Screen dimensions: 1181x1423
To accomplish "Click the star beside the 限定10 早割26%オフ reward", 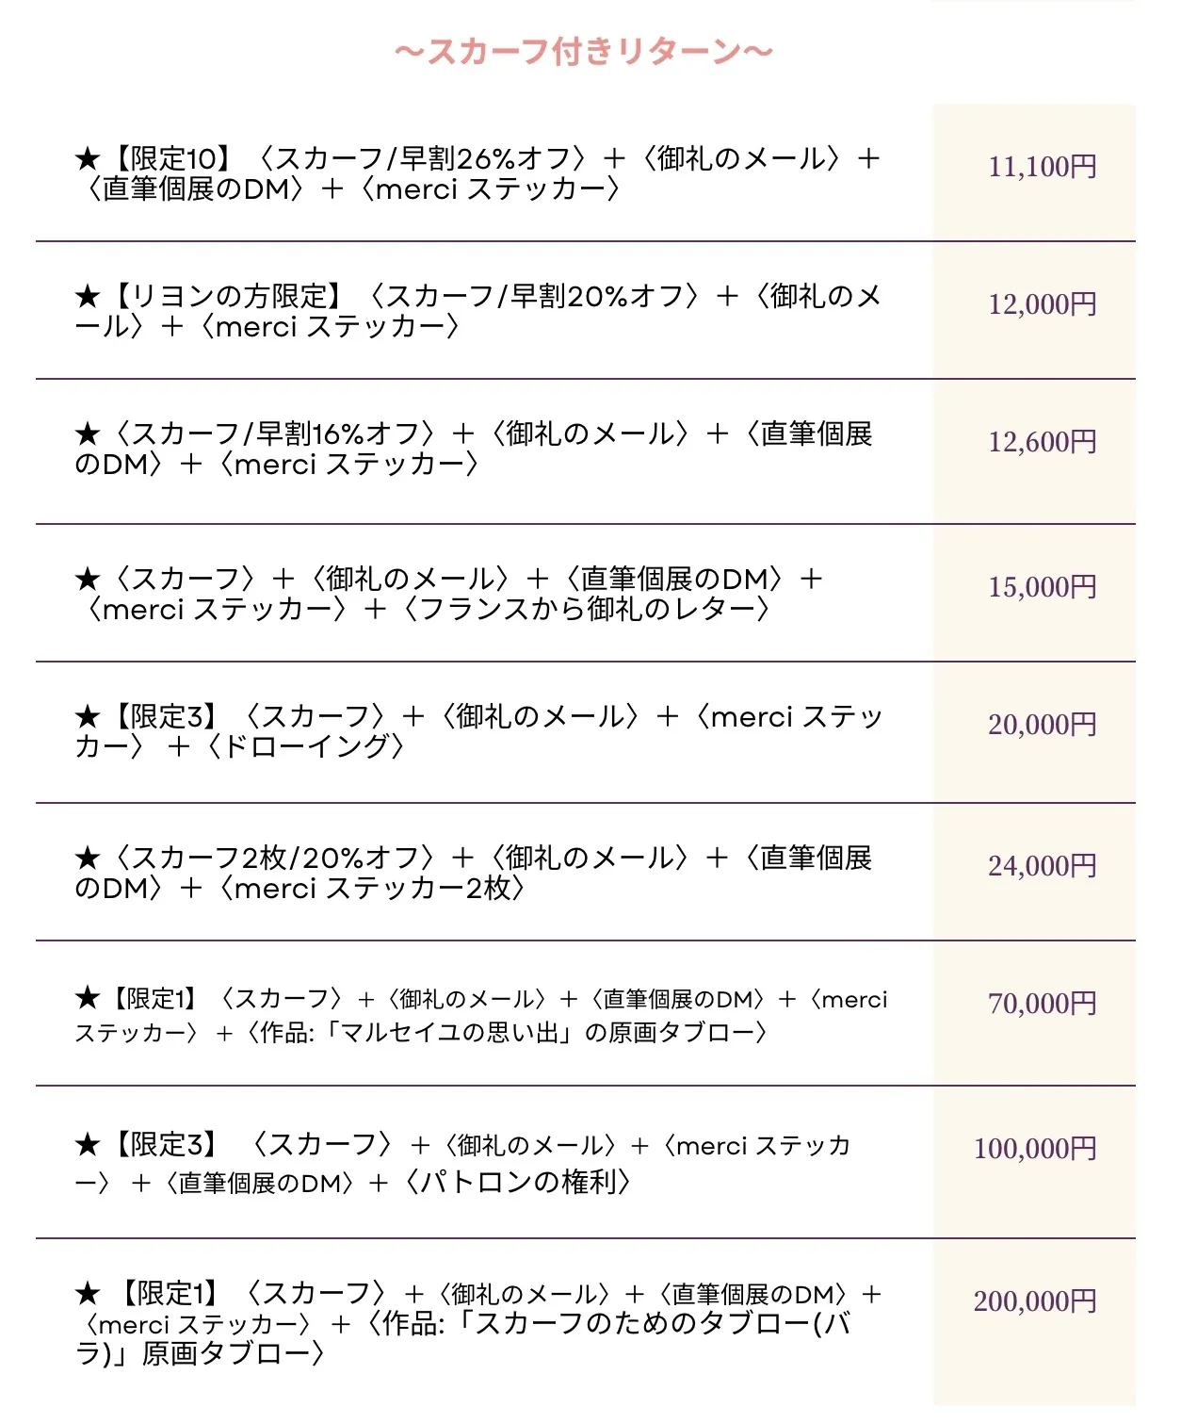I will pos(88,159).
